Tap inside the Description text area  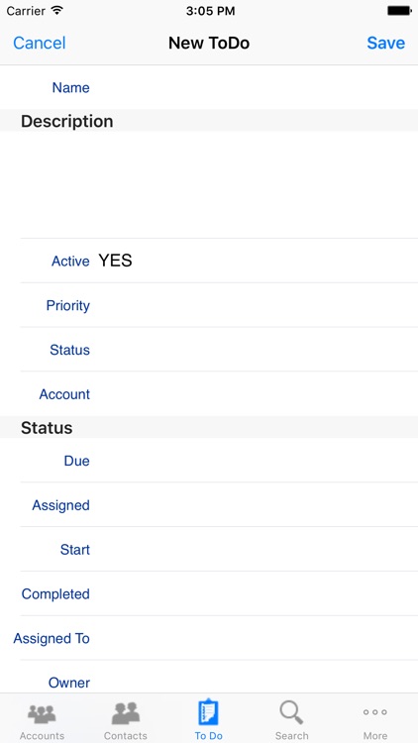tap(209, 185)
